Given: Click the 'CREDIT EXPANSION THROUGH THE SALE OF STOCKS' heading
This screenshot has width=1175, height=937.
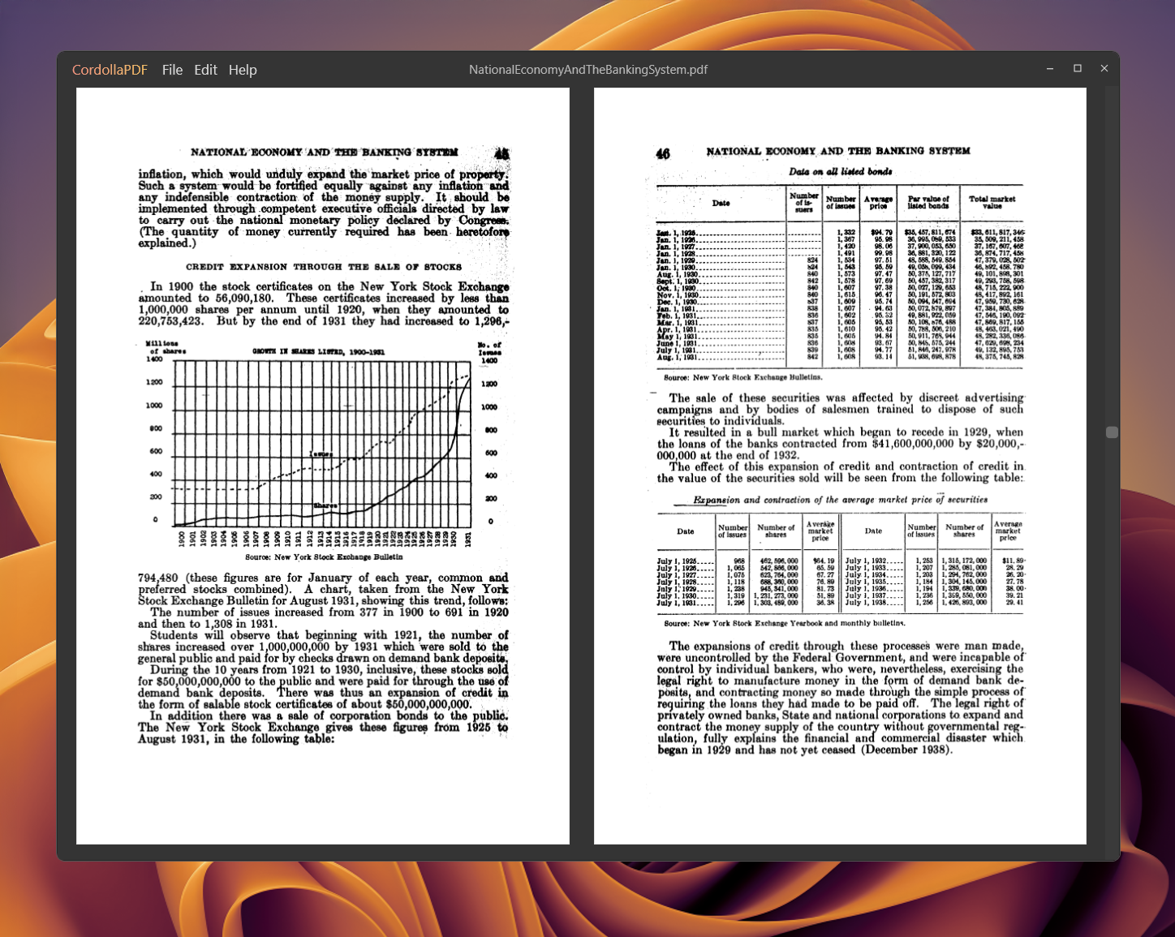Looking at the screenshot, I should pyautogui.click(x=323, y=266).
